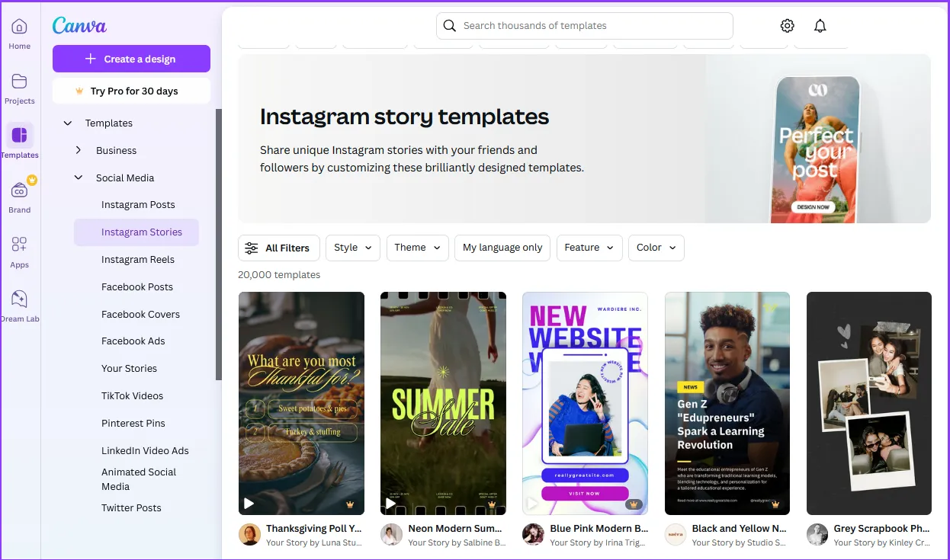Select Facebook Covers in the sidebar
This screenshot has width=950, height=560.
[x=140, y=315]
